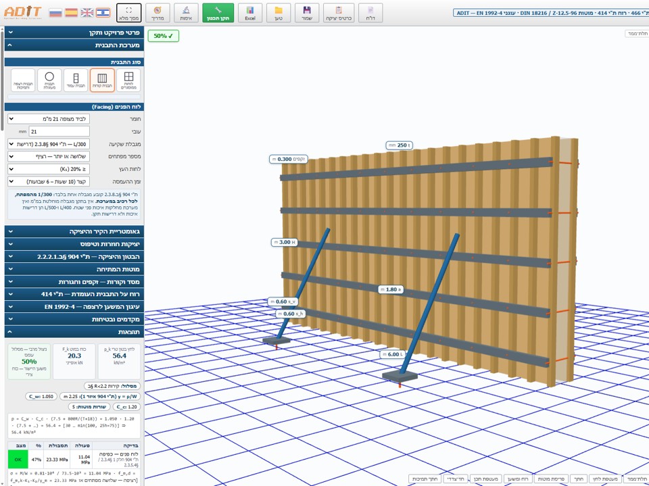Switch language to Spanish flag

point(71,13)
